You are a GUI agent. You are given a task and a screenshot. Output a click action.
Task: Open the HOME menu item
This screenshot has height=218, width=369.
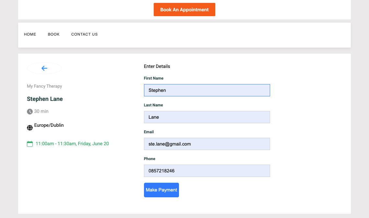[30, 34]
